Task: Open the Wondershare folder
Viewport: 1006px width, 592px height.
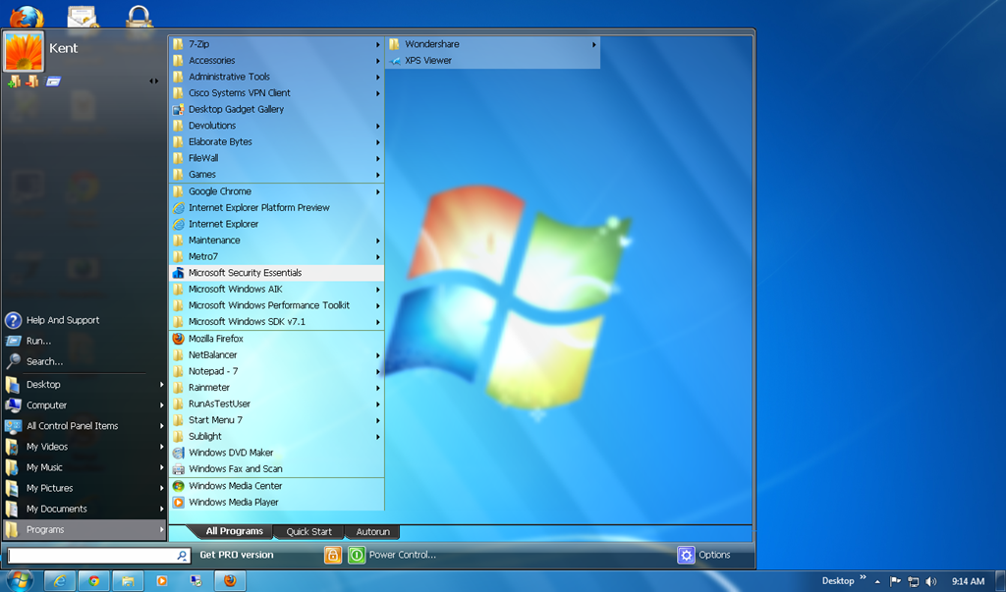Action: (493, 44)
